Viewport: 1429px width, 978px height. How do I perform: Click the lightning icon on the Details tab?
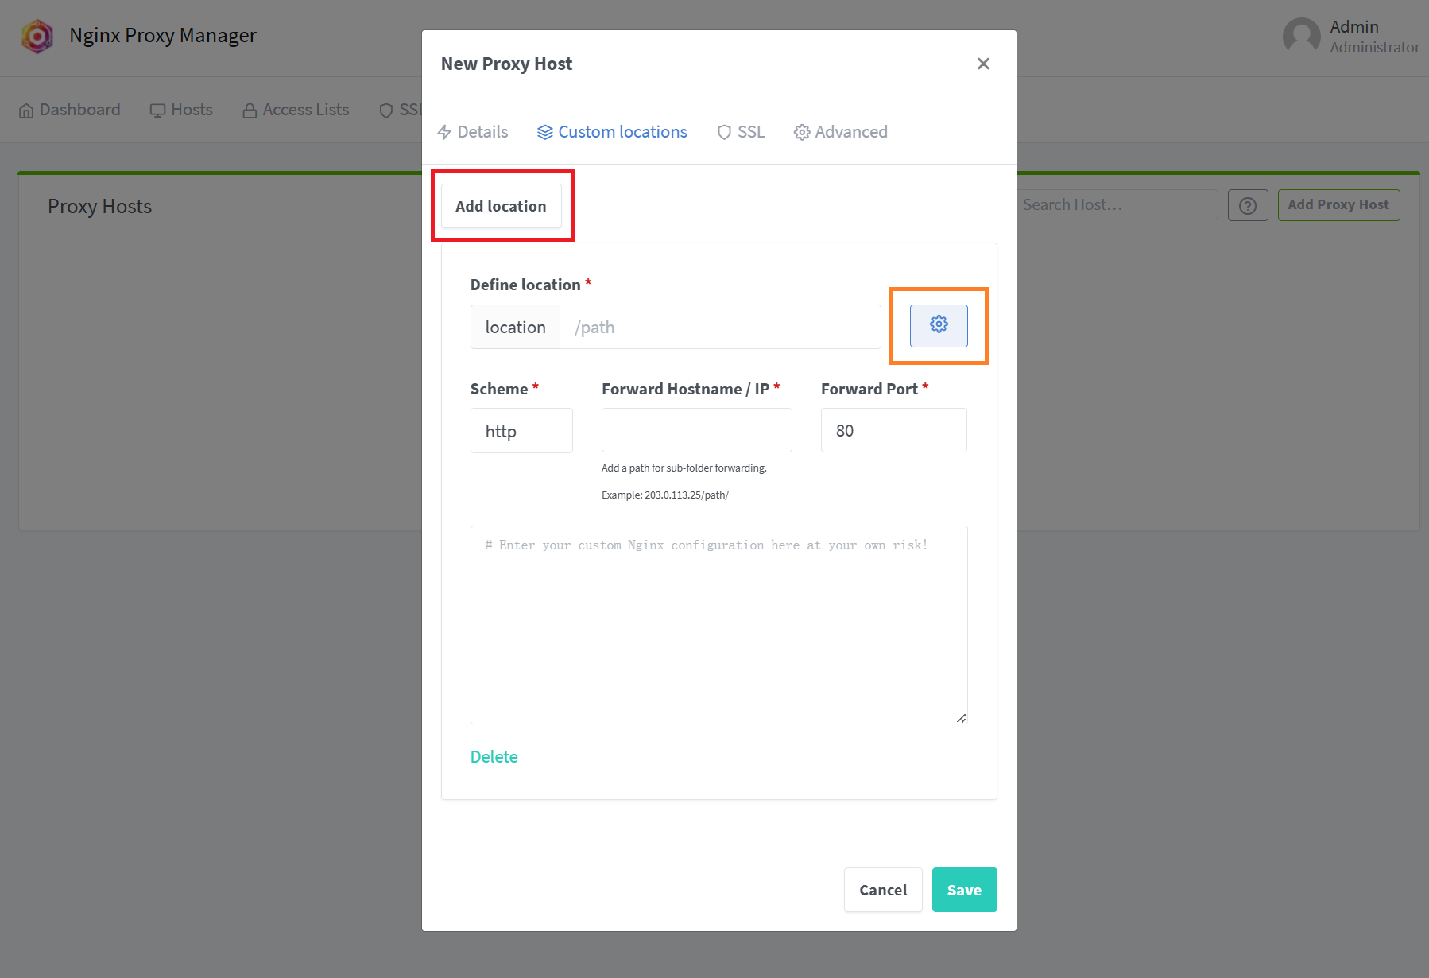pos(445,132)
